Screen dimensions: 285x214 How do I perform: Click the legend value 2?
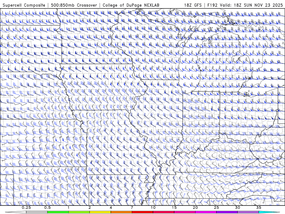90,208
